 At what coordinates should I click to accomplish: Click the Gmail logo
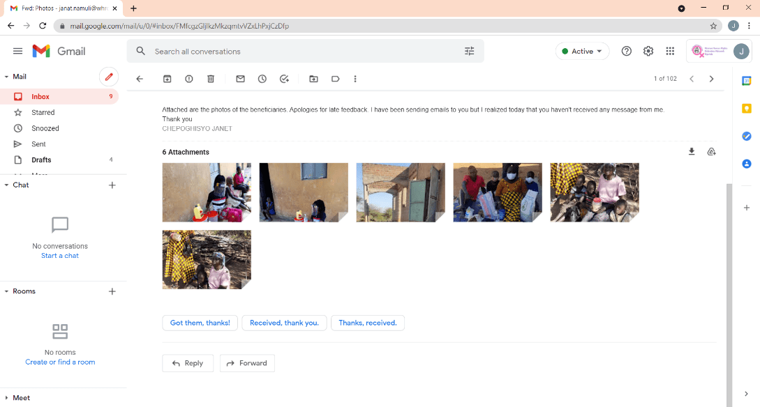point(59,51)
